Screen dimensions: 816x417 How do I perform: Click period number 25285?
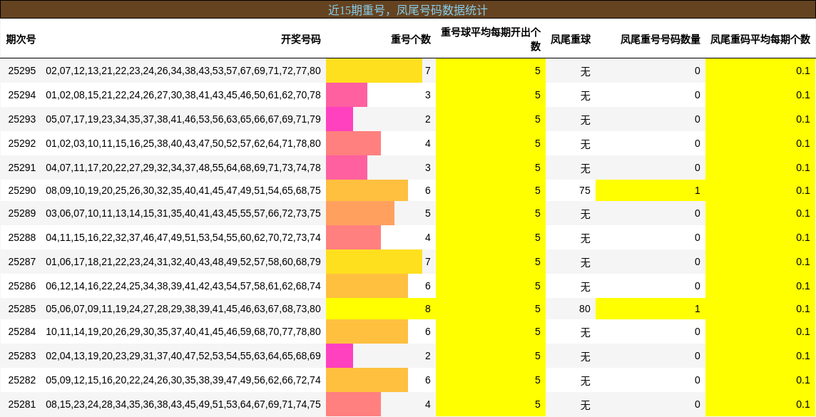point(21,309)
